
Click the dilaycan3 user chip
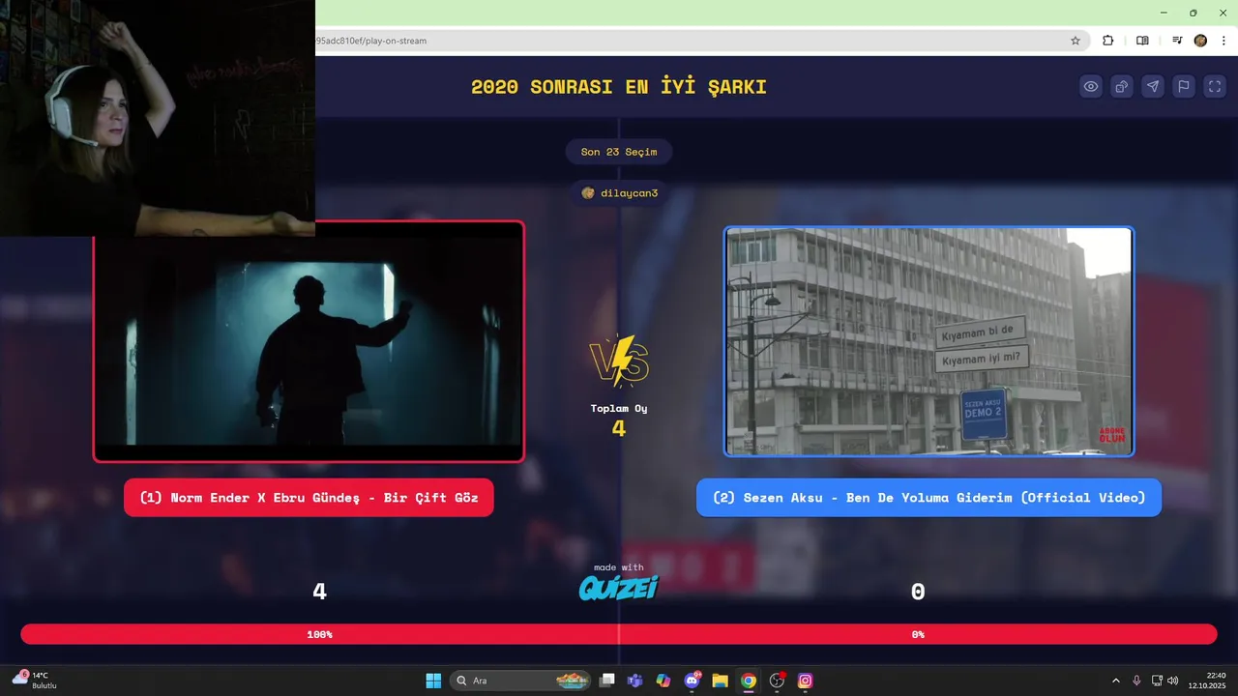click(619, 193)
